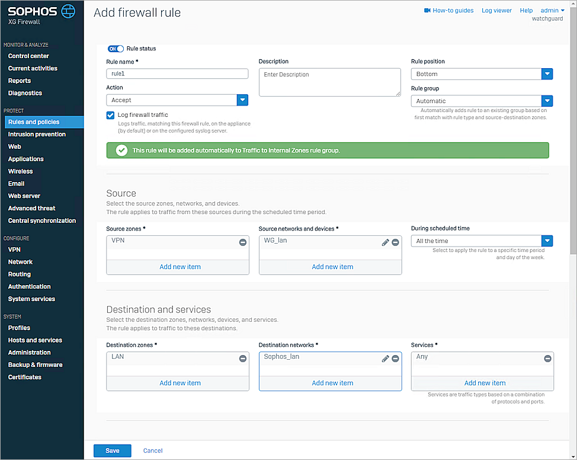Edit the WG_lan source network

pos(386,242)
